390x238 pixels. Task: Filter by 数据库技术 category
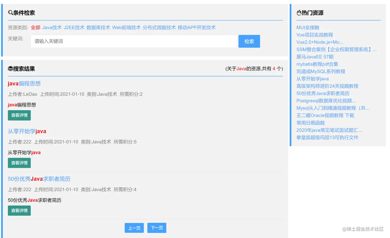[98, 28]
